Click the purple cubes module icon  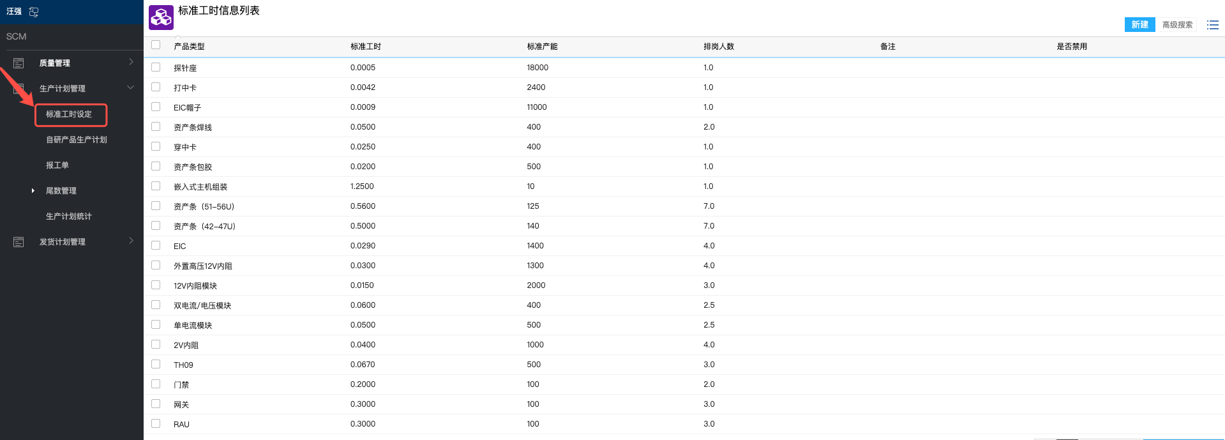pos(161,18)
